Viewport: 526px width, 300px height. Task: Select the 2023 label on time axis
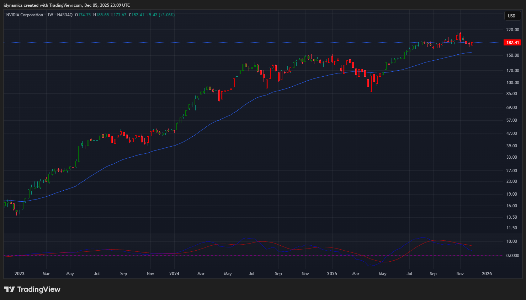point(19,274)
